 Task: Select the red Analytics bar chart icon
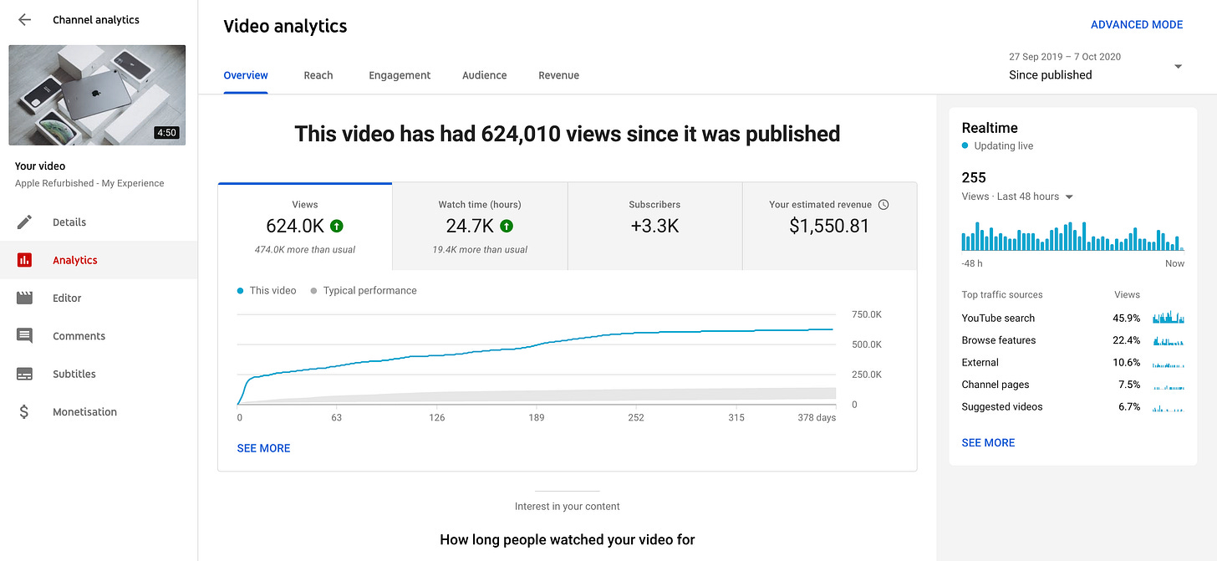point(24,260)
